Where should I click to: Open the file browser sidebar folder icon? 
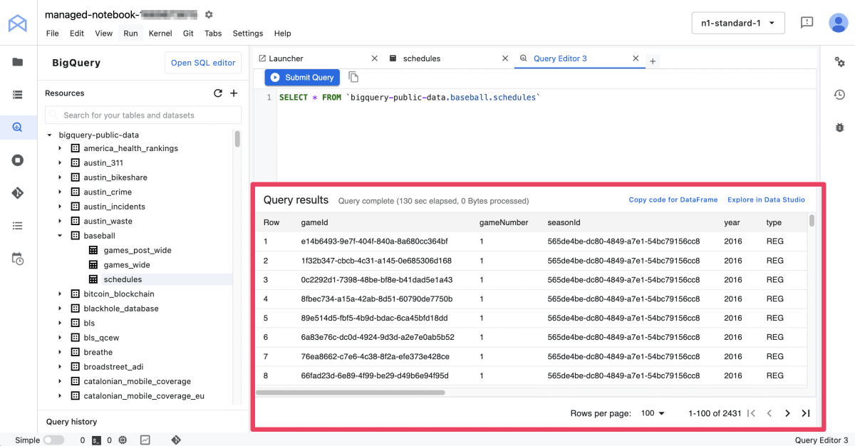click(18, 62)
